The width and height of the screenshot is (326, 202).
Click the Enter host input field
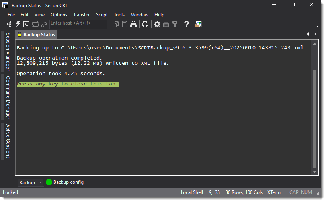pyautogui.click(x=78, y=23)
